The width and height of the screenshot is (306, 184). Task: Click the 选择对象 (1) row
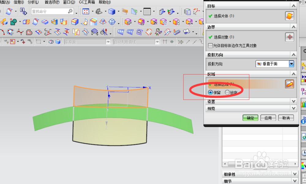pos(245,37)
